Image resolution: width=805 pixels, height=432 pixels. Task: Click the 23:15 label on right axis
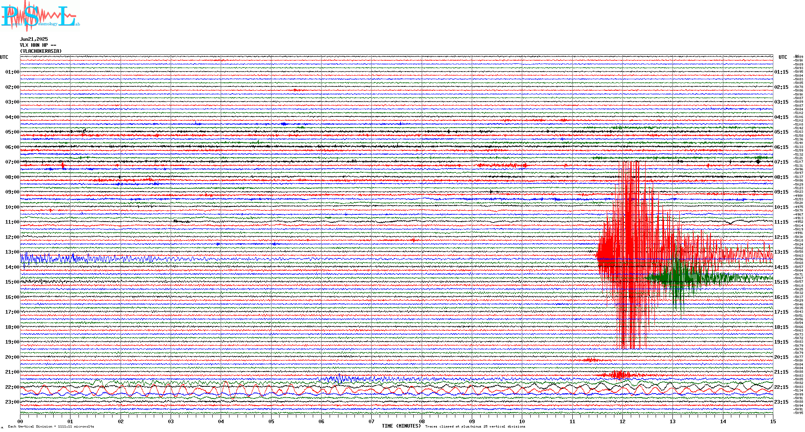pos(781,402)
